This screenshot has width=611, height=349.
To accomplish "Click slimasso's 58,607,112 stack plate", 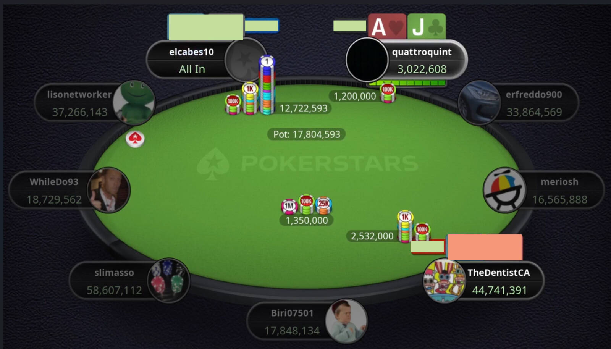I will click(x=114, y=281).
